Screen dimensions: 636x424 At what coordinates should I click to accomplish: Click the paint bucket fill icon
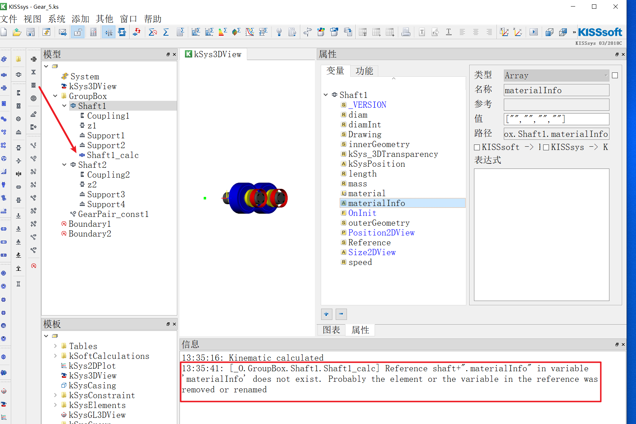(435, 32)
